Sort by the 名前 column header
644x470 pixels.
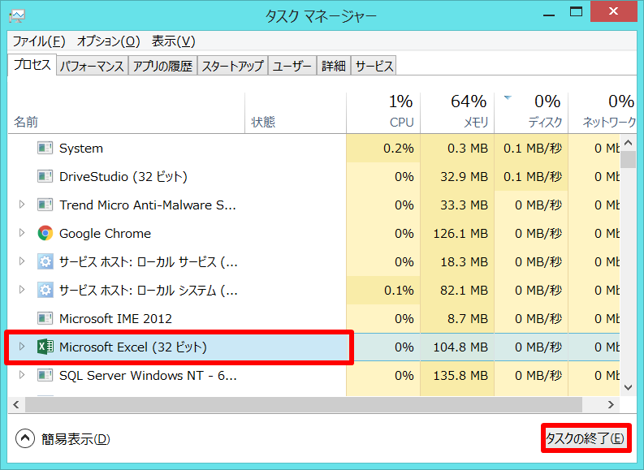(x=127, y=113)
